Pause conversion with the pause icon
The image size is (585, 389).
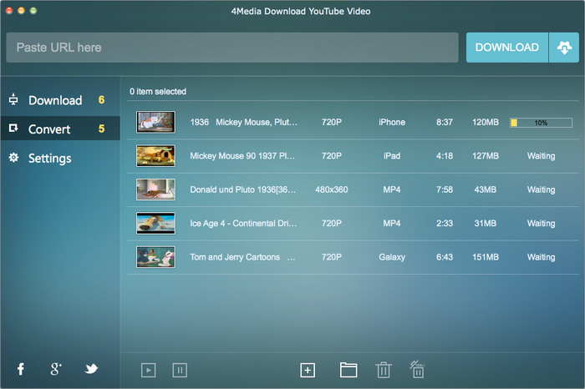(179, 370)
